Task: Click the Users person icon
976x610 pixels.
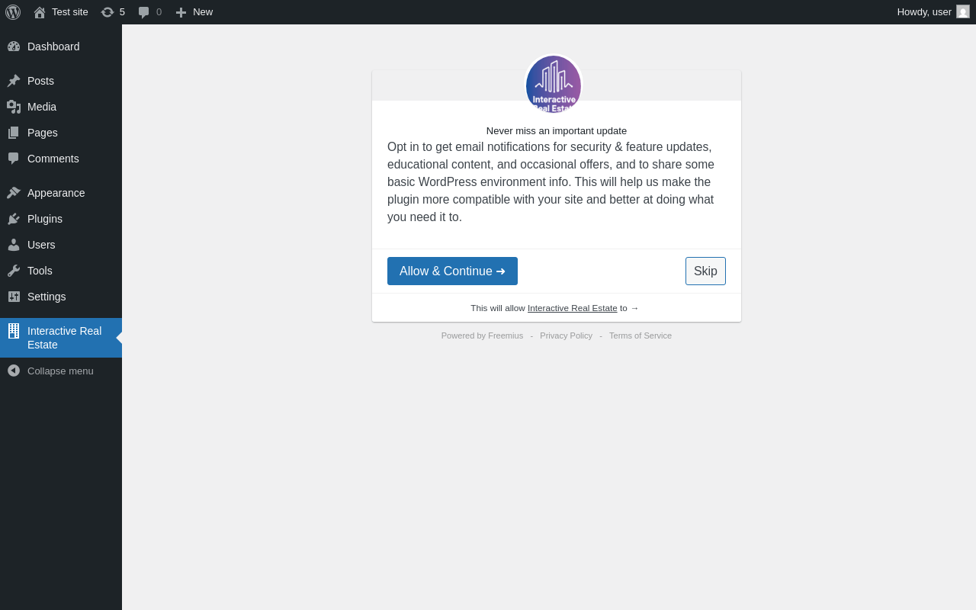Action: point(14,245)
